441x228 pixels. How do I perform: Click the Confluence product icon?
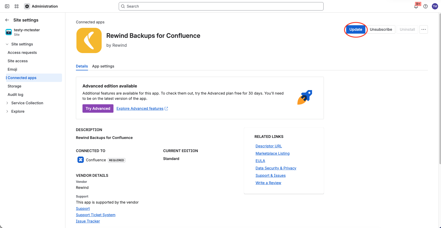click(81, 160)
